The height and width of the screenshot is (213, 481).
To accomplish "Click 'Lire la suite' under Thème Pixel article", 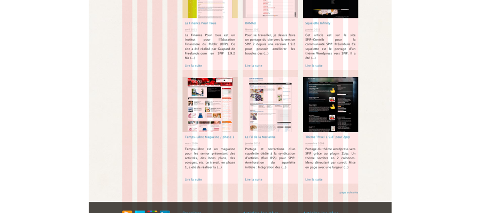I will [x=314, y=180].
